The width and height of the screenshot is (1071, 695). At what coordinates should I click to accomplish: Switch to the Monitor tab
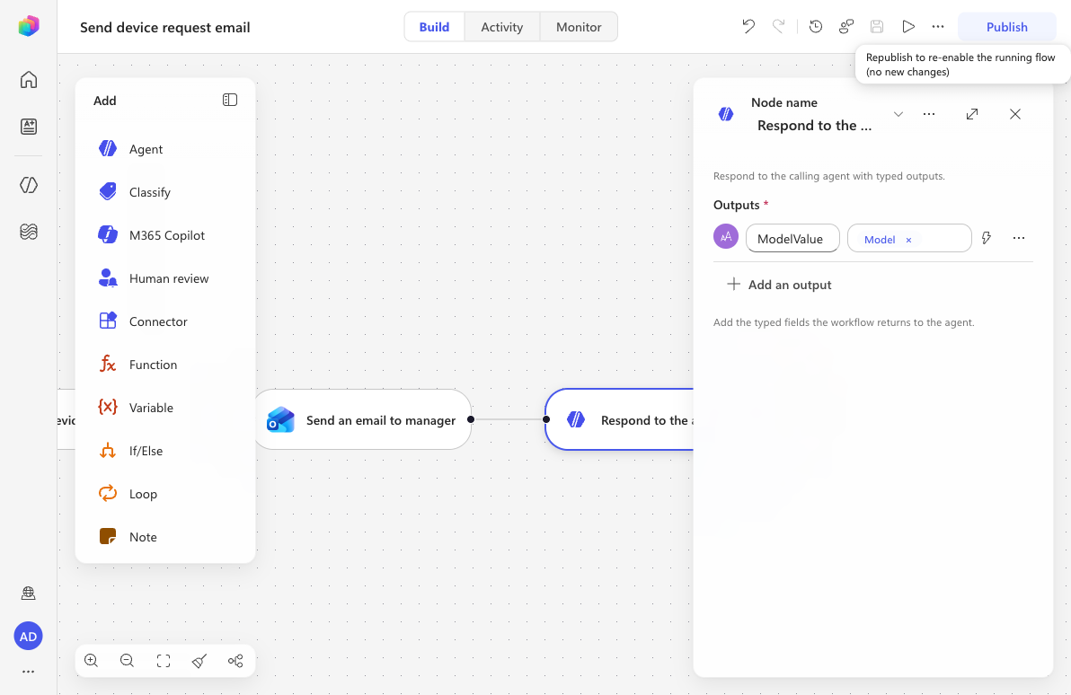(x=579, y=27)
